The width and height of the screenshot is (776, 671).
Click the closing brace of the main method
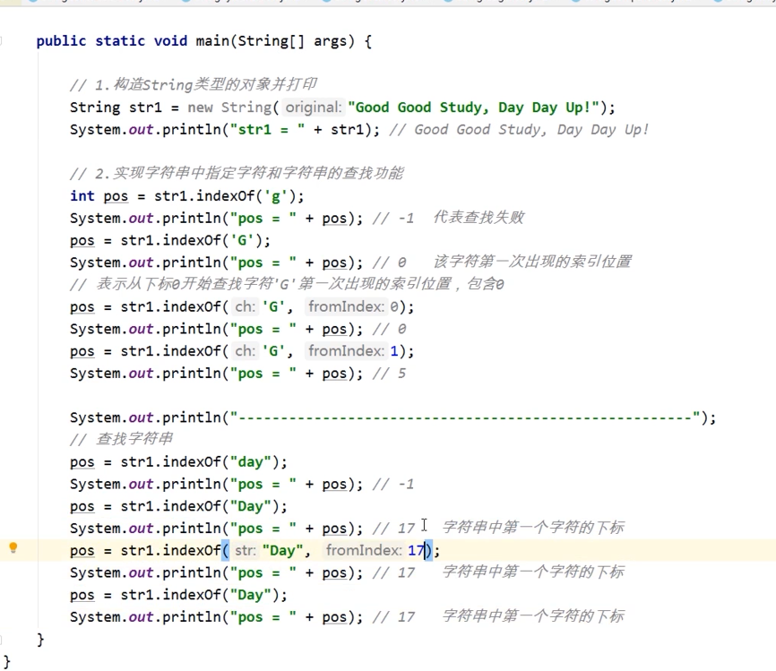coord(40,640)
